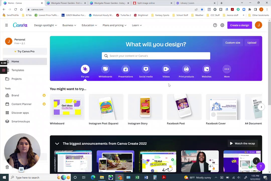This screenshot has width=271, height=181.
Task: Click Watch the recap button
Action: pyautogui.click(x=243, y=143)
